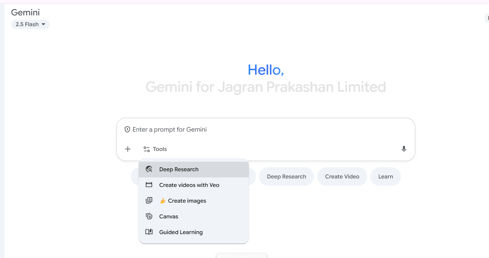Activate the microphone voice input icon
This screenshot has height=258, width=489.
coord(404,149)
